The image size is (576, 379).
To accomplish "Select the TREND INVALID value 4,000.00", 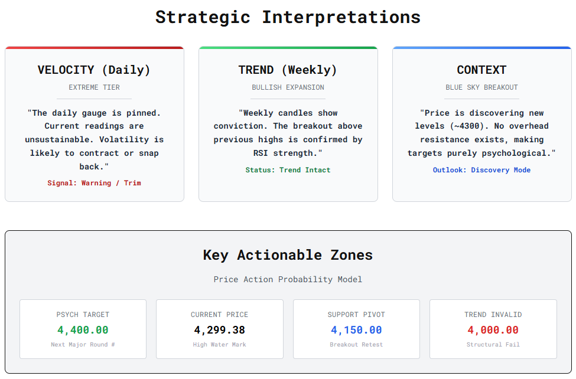I will (493, 330).
